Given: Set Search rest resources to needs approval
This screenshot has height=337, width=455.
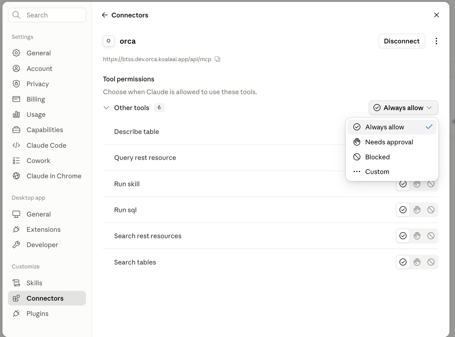Looking at the screenshot, I should tap(417, 236).
